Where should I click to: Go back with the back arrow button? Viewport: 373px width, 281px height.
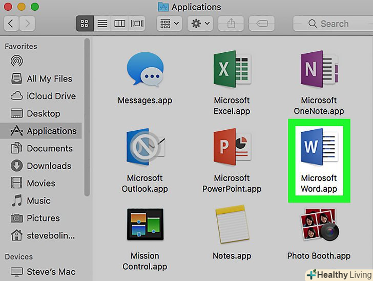11,24
